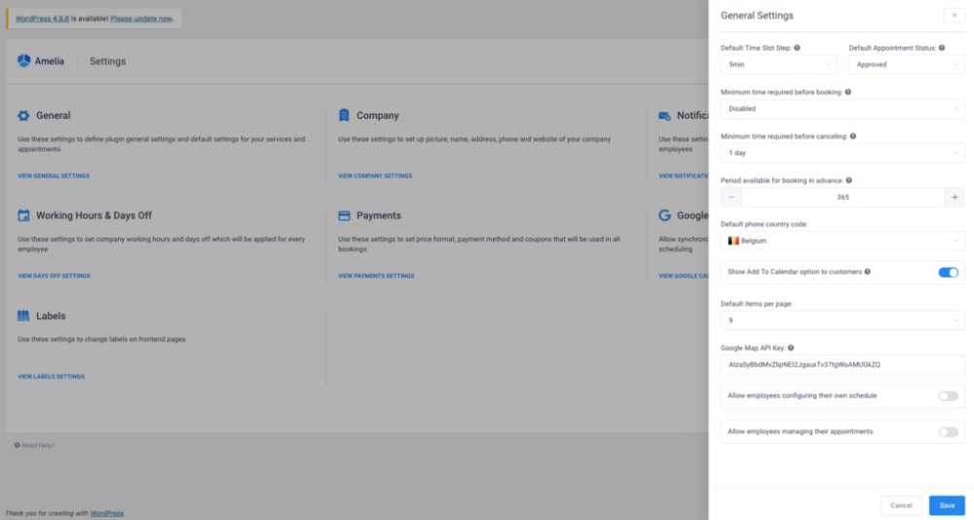Click the General section heading
The height and width of the screenshot is (520, 974).
pyautogui.click(x=54, y=116)
